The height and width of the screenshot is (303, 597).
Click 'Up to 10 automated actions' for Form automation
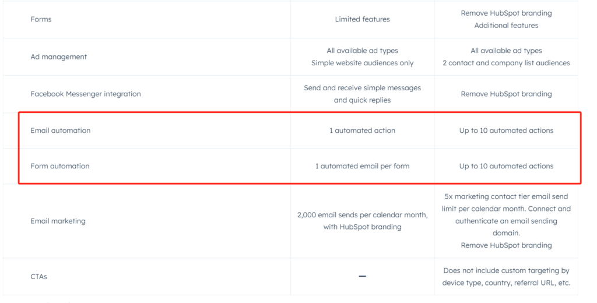pos(506,166)
